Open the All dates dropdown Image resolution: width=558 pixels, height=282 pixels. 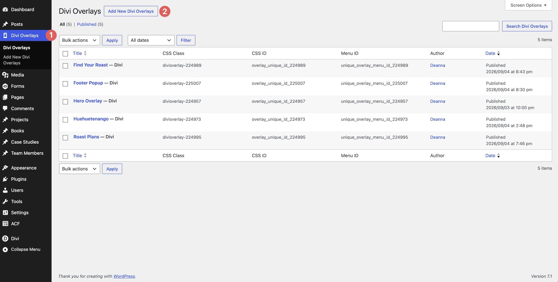(x=151, y=40)
